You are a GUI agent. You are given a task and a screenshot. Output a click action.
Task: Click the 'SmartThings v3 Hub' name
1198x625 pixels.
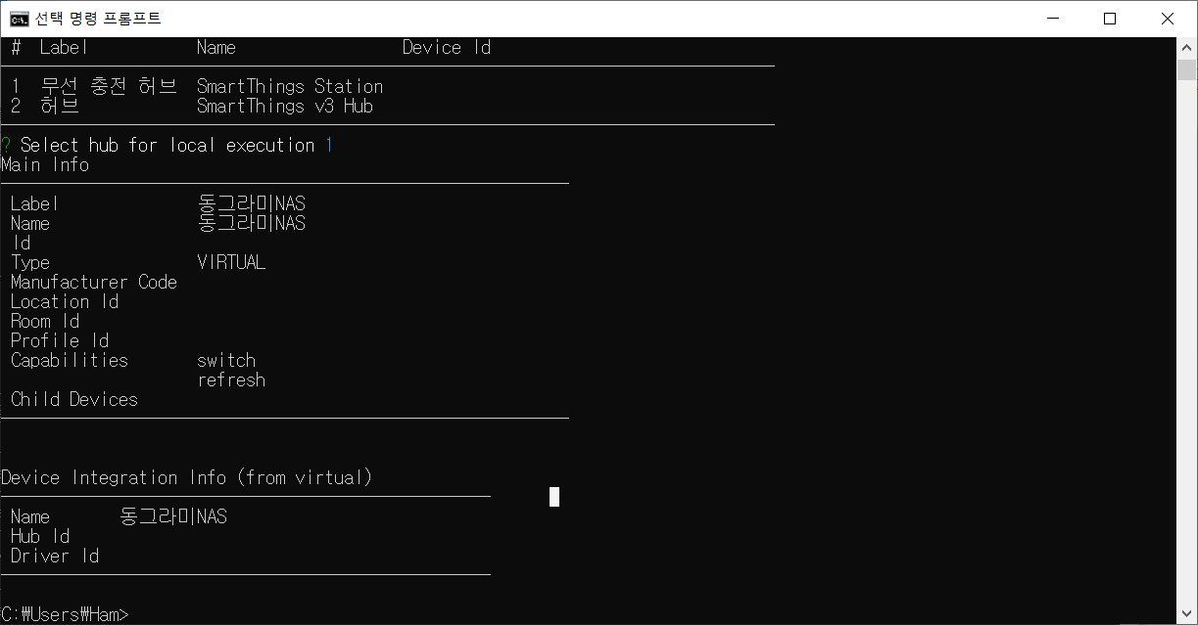(x=285, y=106)
